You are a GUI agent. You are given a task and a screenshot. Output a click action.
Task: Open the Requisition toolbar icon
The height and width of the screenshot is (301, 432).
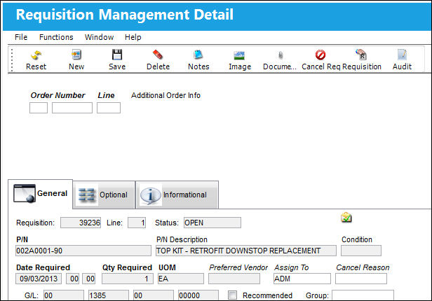coord(361,55)
